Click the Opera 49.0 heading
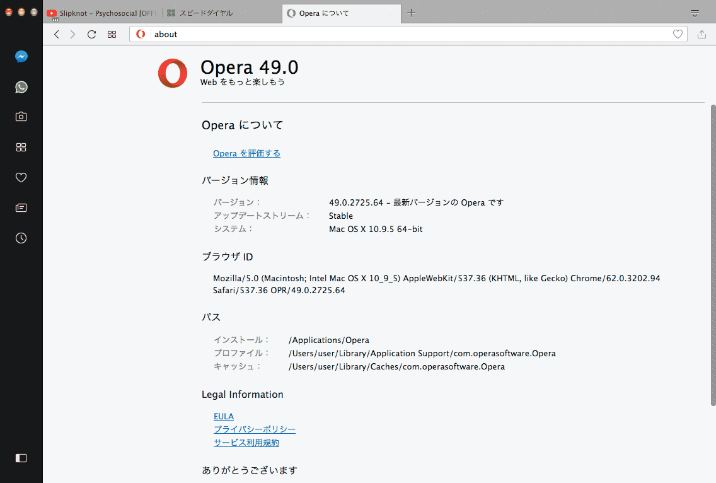 point(250,67)
